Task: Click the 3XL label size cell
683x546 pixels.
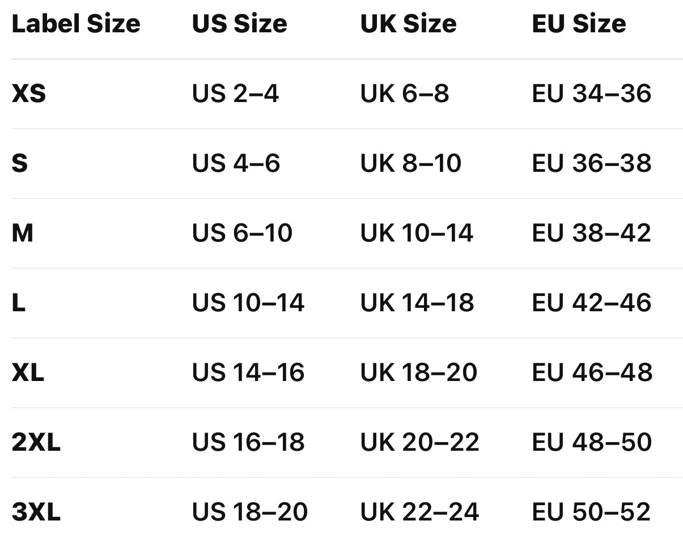Action: tap(36, 512)
